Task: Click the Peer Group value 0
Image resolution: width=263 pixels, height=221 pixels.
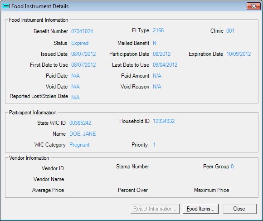Action: [232, 167]
